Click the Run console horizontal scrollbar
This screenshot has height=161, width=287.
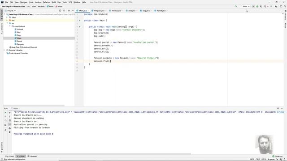102,154
